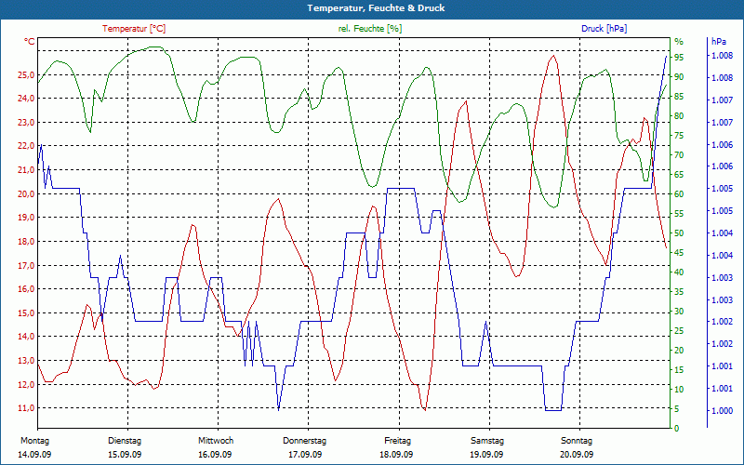Click the '25,0' temperature axis value

click(x=26, y=75)
